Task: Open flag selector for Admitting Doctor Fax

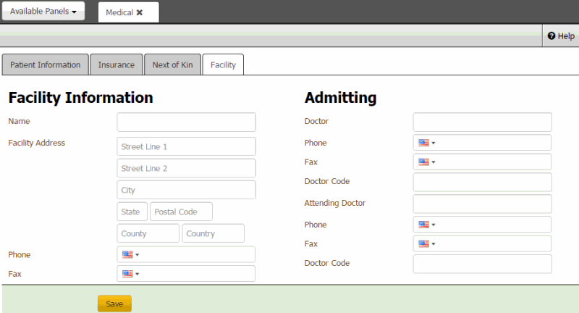Action: 426,162
